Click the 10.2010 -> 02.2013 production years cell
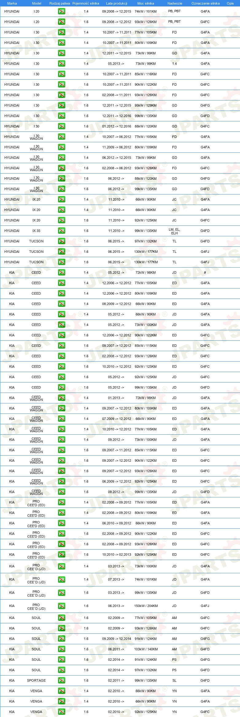This screenshot has height=717, width=240. tap(117, 554)
